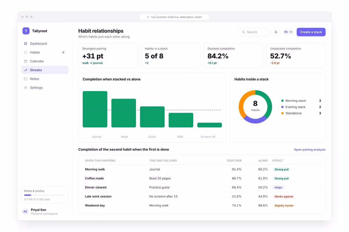
Task: Click the Read bar in chart
Action: click(x=124, y=113)
